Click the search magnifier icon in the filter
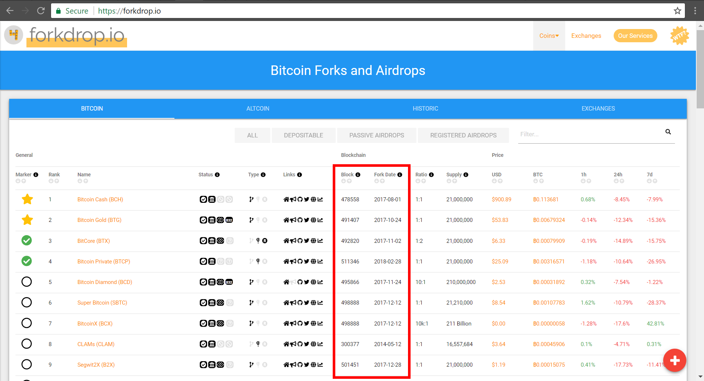The width and height of the screenshot is (704, 381). coord(668,132)
